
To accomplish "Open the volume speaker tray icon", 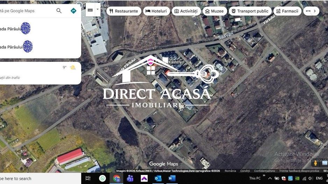I will coord(311,178).
